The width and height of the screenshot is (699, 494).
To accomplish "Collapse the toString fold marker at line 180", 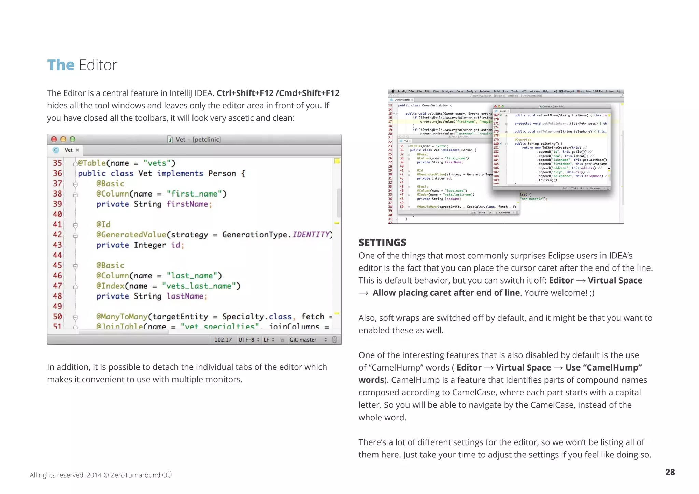I will [x=506, y=144].
